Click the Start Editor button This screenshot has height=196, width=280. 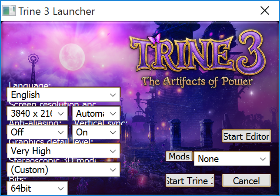point(247,136)
